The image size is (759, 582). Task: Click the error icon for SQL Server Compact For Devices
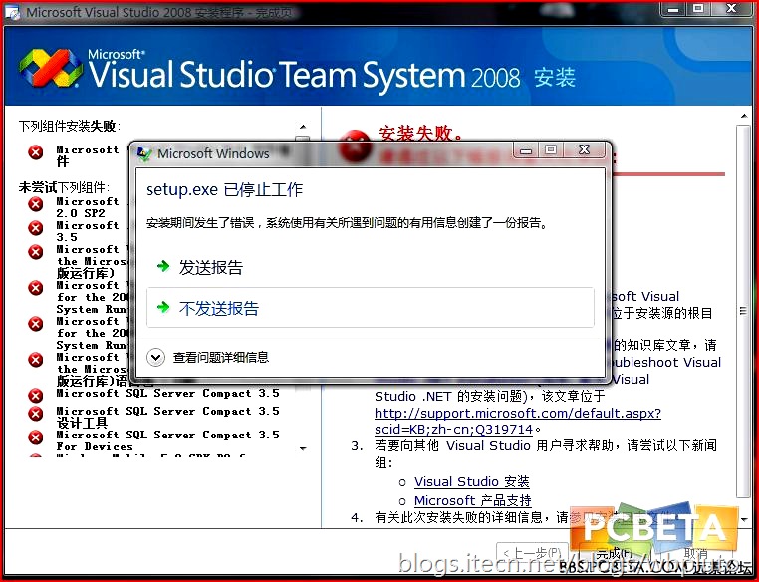coord(36,437)
